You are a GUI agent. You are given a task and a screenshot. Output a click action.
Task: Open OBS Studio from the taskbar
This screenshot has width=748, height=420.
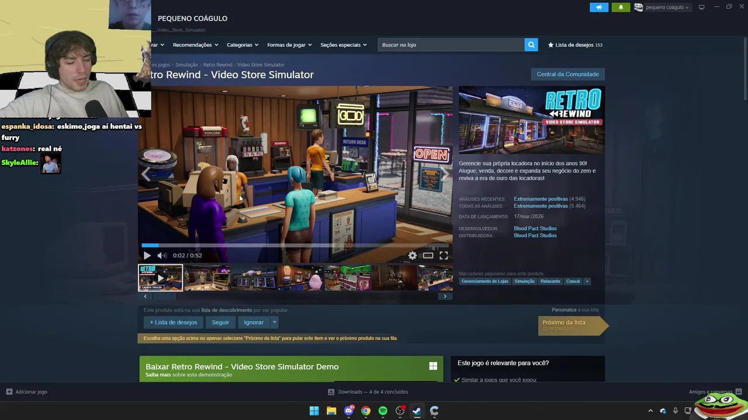[400, 411]
